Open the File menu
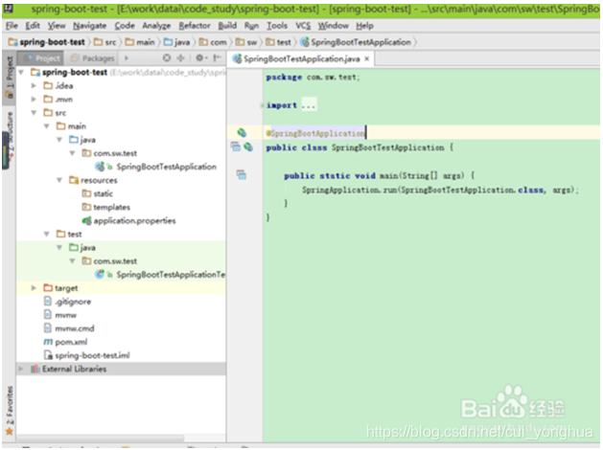Image resolution: width=603 pixels, height=450 pixels. pos(12,26)
